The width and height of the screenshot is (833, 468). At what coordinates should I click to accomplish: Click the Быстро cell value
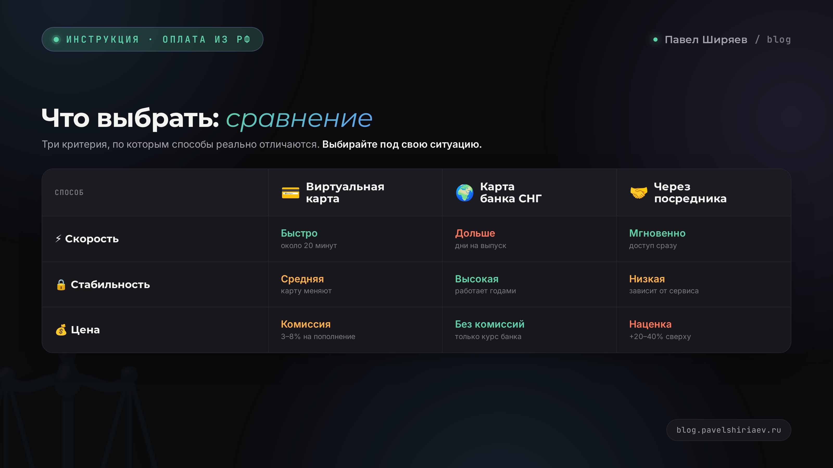[299, 233]
